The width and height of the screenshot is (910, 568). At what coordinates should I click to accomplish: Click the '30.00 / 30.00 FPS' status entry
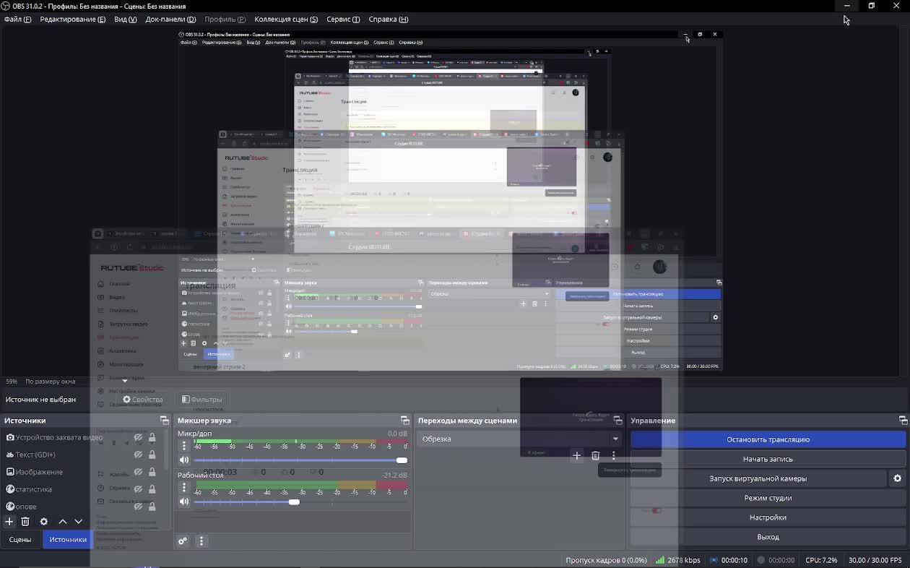tap(875, 560)
